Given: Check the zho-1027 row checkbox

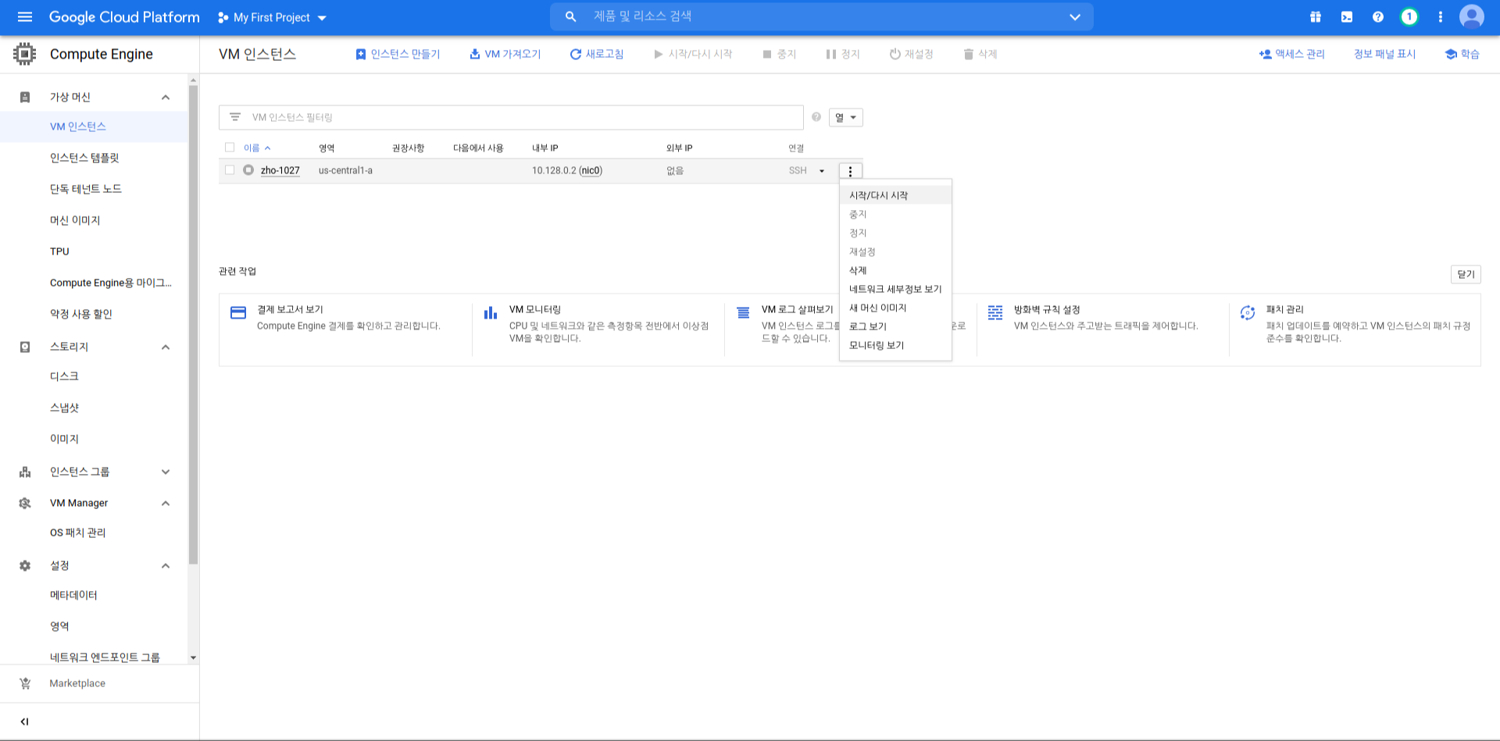Looking at the screenshot, I should pos(230,170).
